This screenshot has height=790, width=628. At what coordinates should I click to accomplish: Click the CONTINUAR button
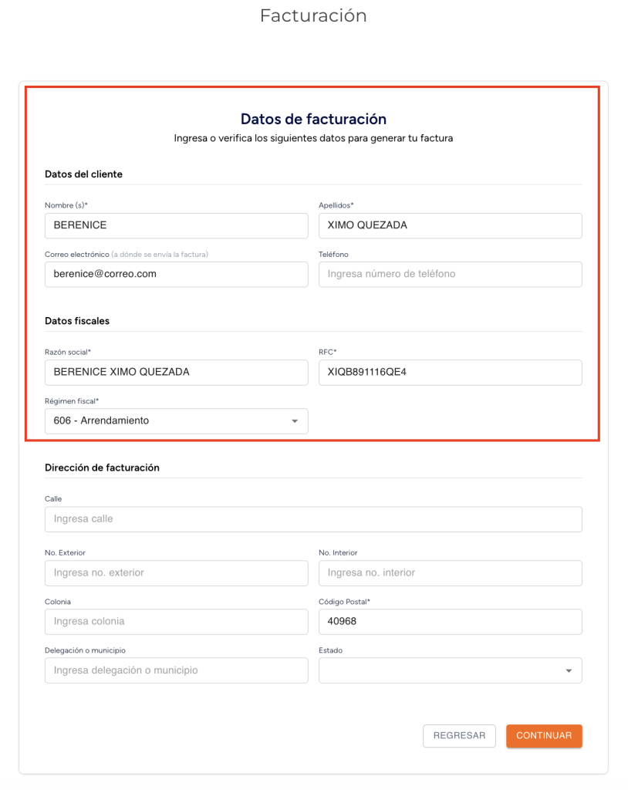click(x=544, y=735)
